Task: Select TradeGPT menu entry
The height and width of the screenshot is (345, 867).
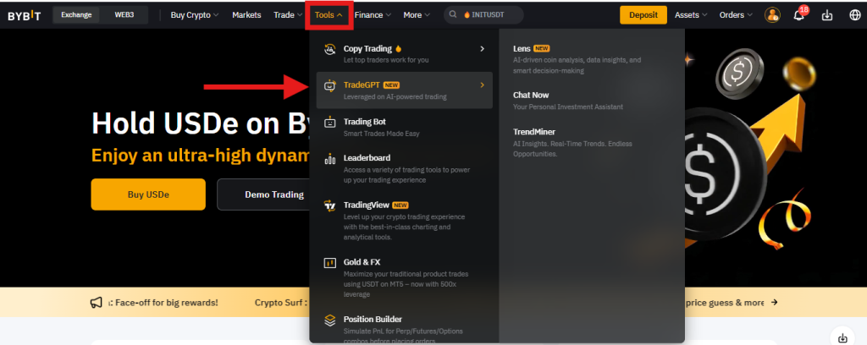Action: (404, 90)
